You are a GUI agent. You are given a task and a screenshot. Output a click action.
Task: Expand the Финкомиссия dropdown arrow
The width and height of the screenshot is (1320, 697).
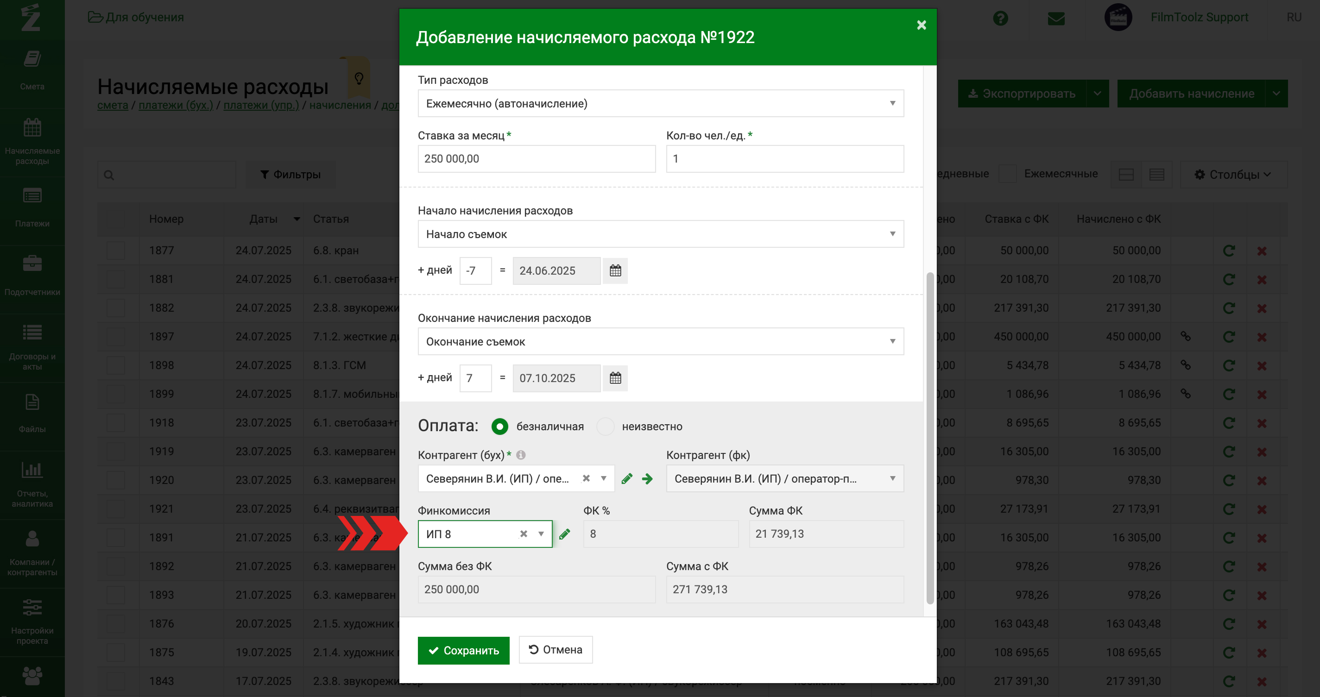(x=541, y=534)
